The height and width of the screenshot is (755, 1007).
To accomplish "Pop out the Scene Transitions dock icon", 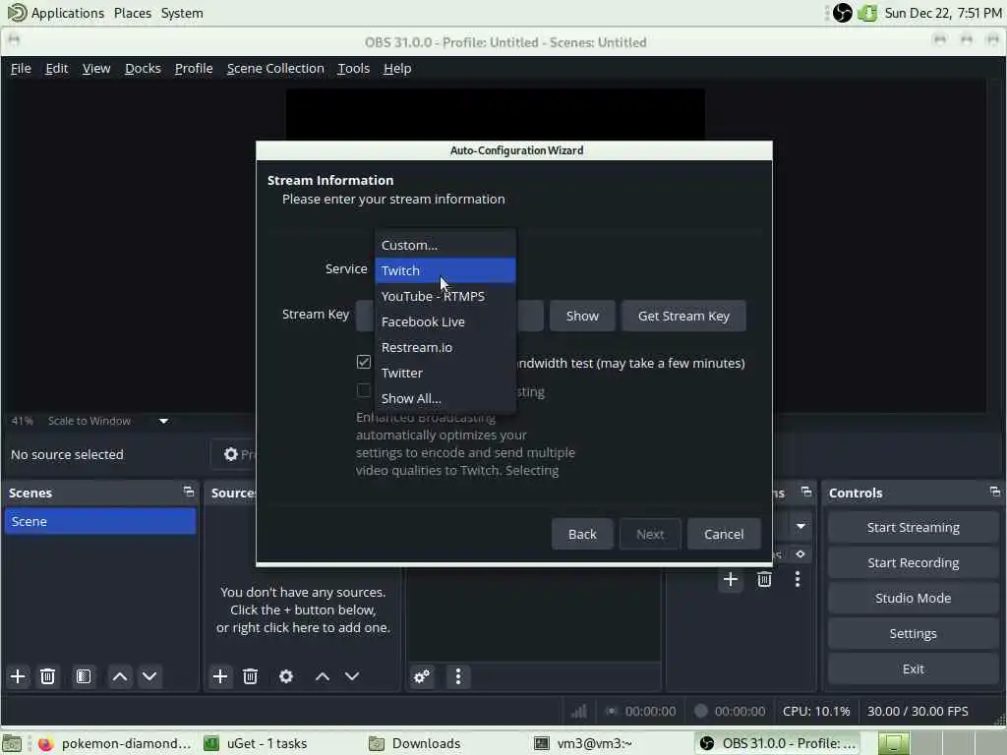I will pos(806,492).
